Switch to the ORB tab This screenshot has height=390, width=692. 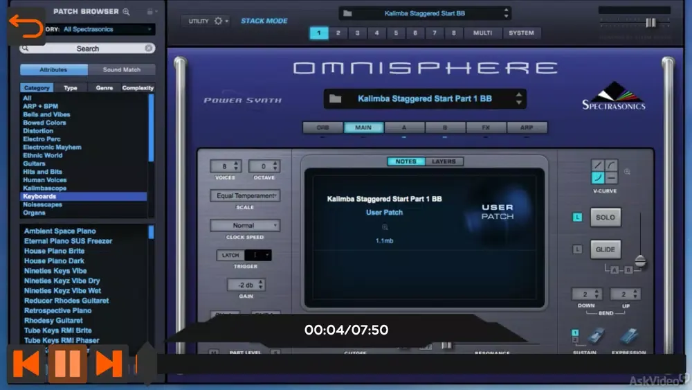coord(322,127)
